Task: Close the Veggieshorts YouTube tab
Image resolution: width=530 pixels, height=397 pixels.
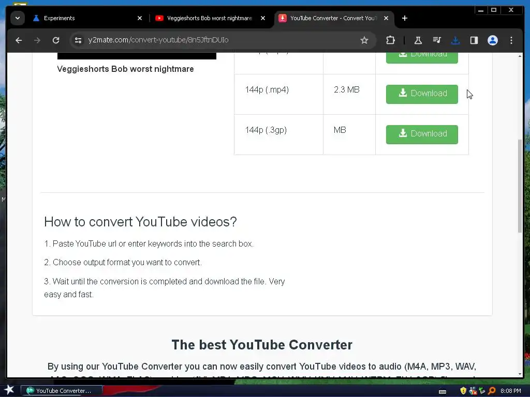Action: (x=263, y=18)
